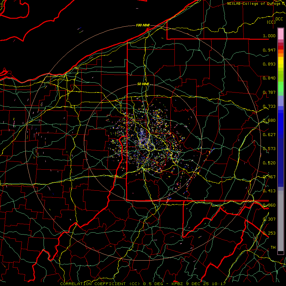Pick the red segment of the color bar
Screen dimensions: 286x286
[x=281, y=48]
